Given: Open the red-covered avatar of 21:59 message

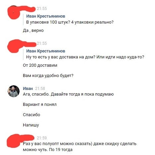Looking at the screenshot, I should coord(14,141).
